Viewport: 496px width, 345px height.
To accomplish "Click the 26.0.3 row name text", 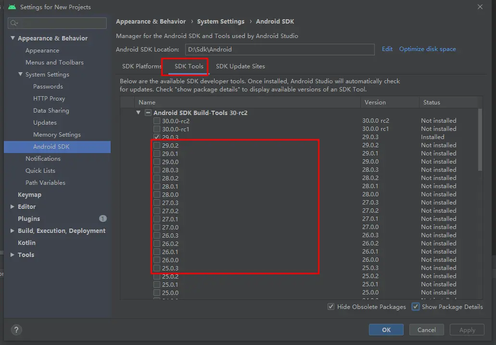I will (170, 235).
